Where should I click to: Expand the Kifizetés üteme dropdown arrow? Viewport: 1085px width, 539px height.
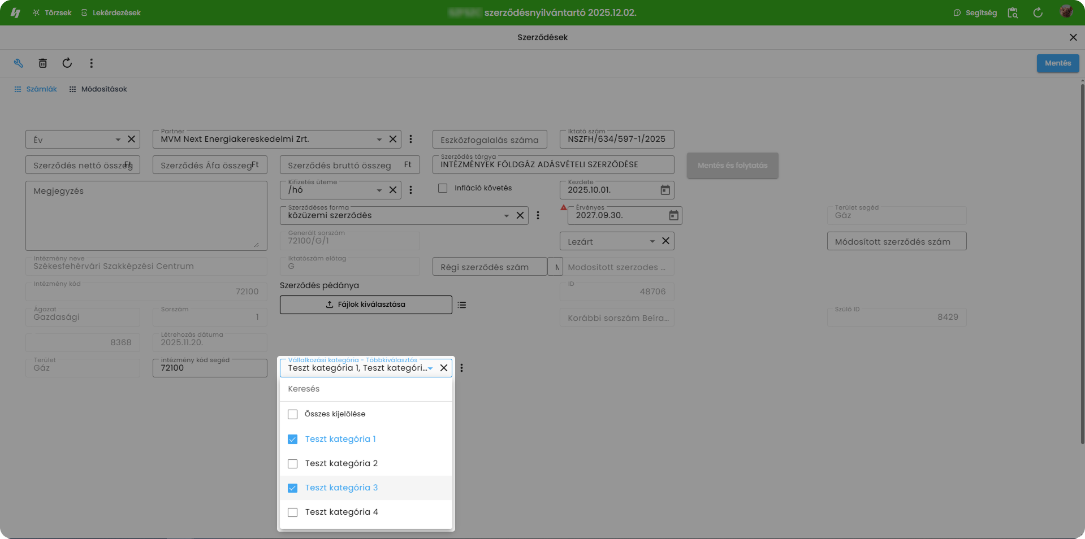pos(379,190)
